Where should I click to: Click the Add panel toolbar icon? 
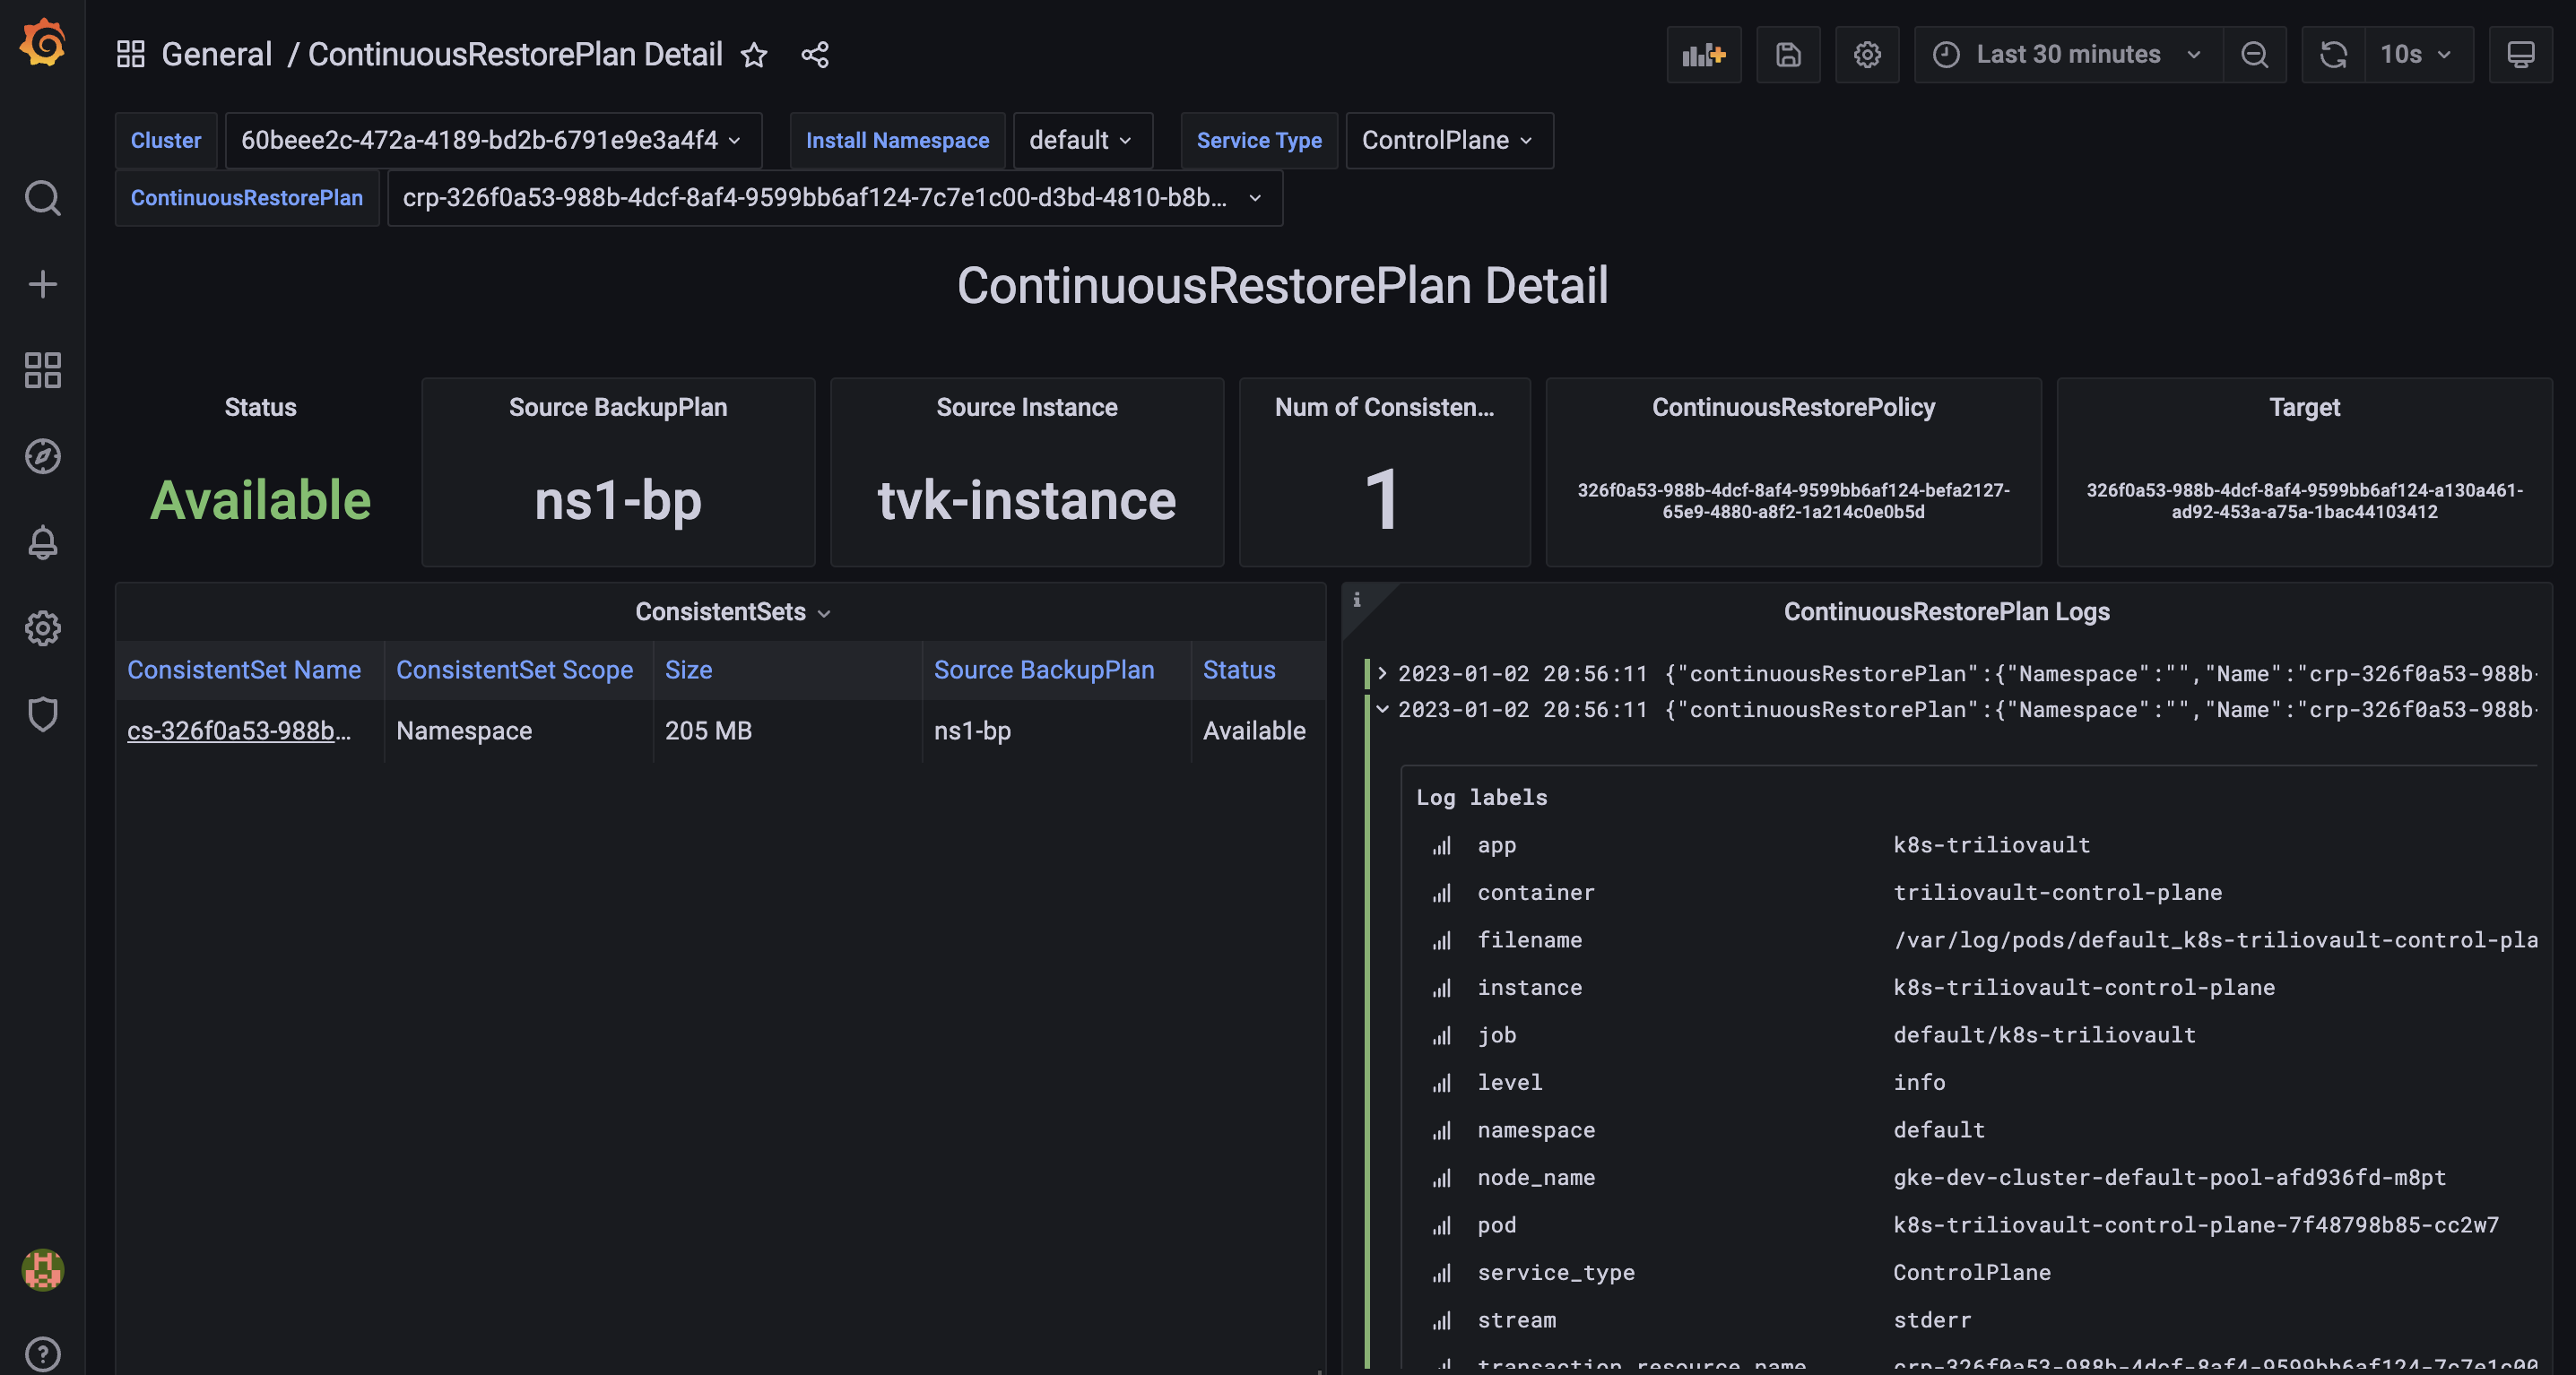[x=1703, y=54]
